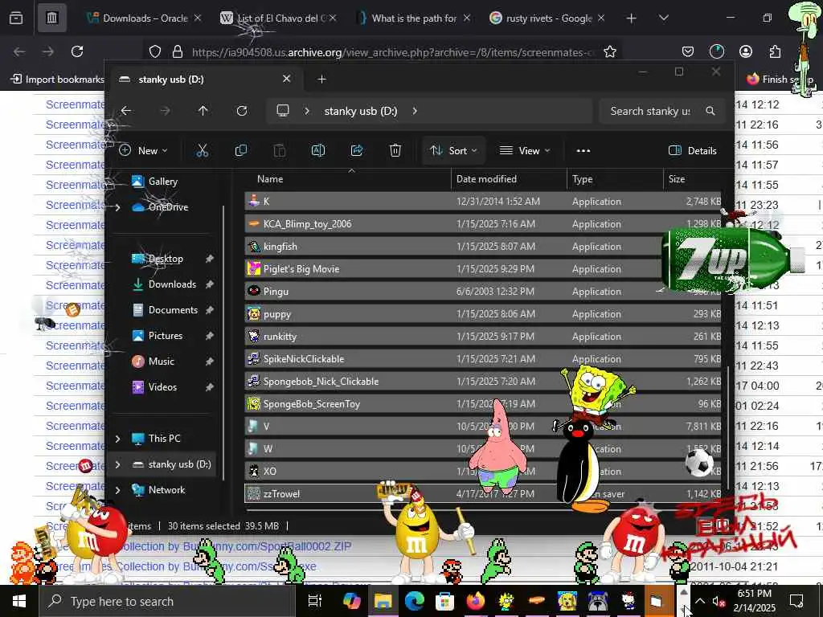Select the KCA_Blimp_toy_2006 file
Viewport: 823px width, 617px height.
pyautogui.click(x=483, y=224)
